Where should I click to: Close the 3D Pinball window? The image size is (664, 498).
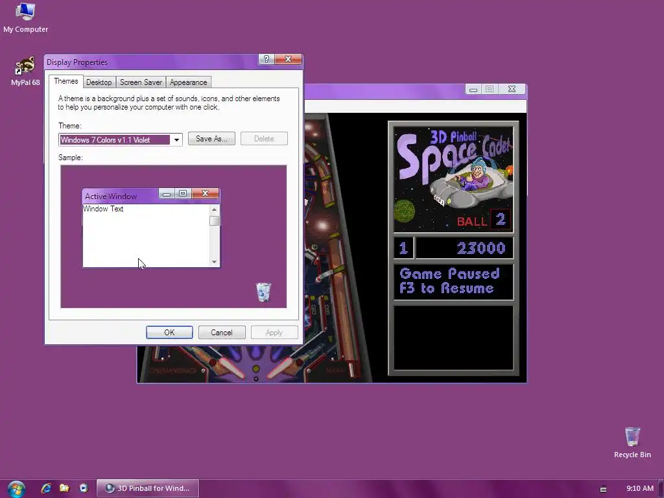point(512,89)
